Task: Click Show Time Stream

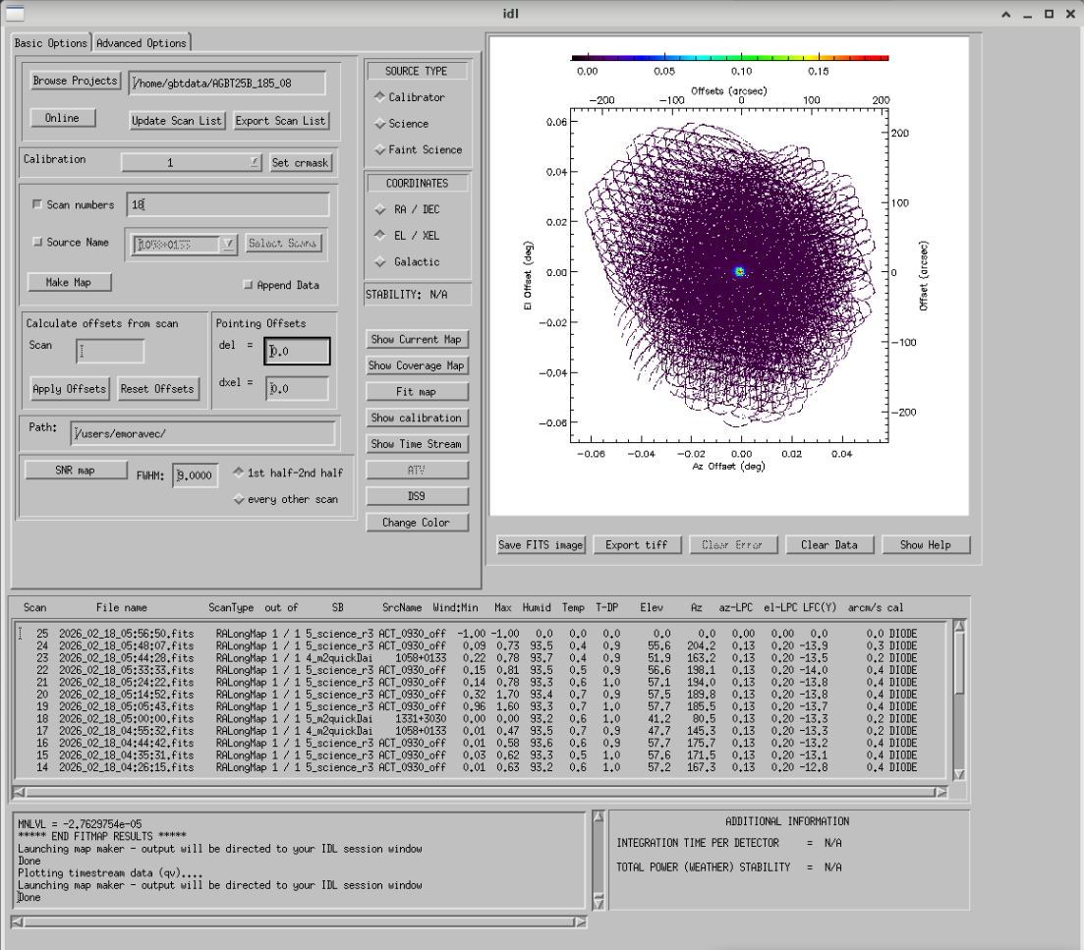Action: coord(416,444)
